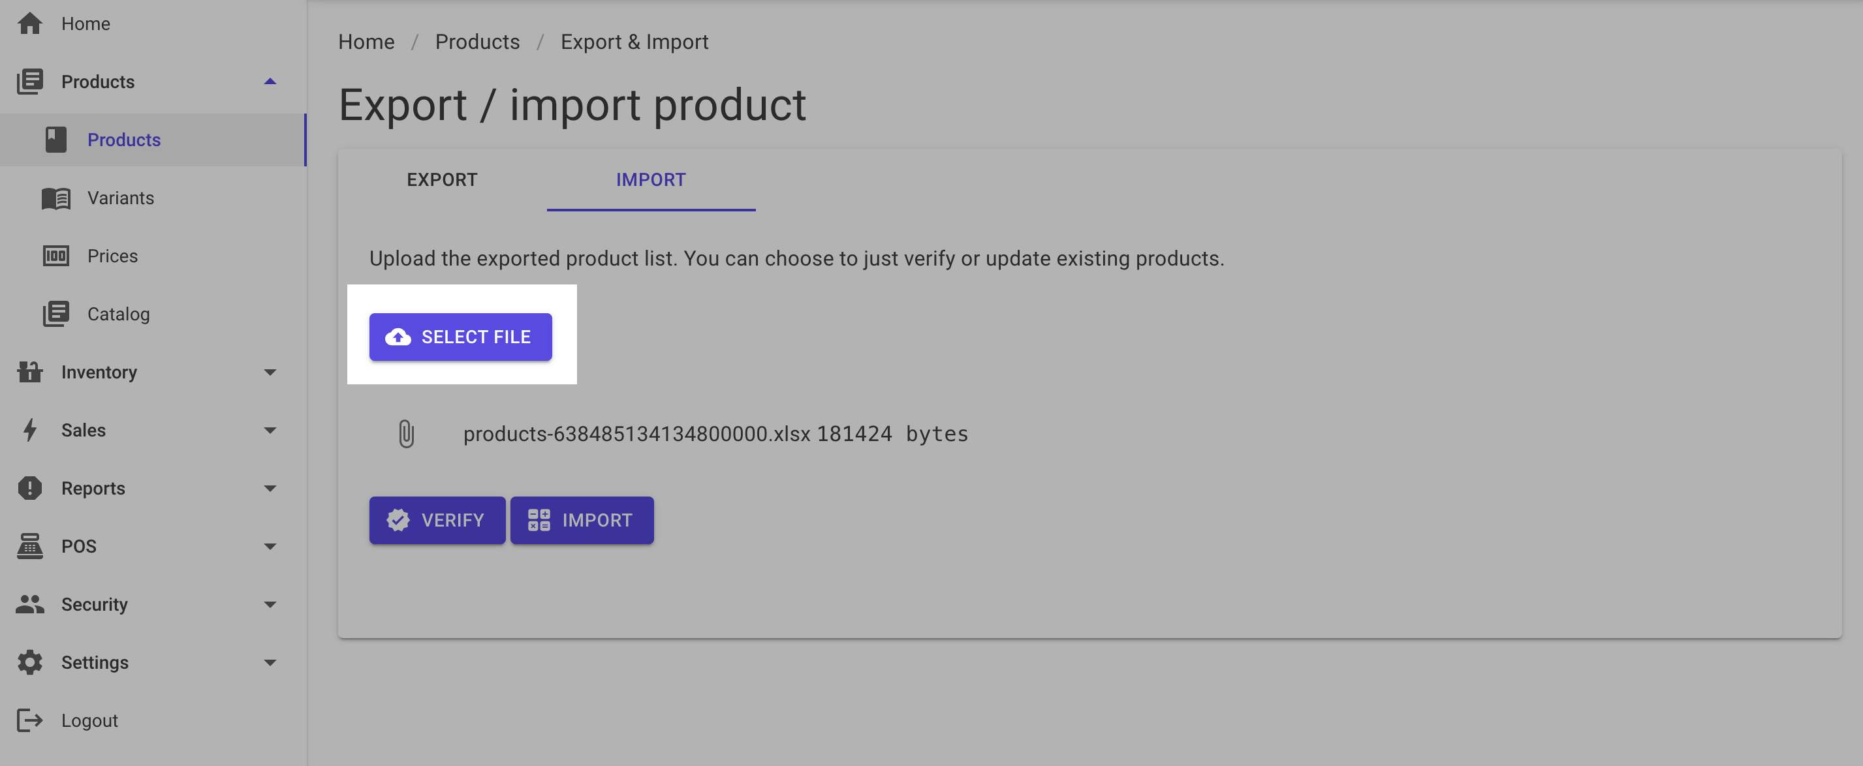Open Home in the sidebar menu
The height and width of the screenshot is (766, 1863).
point(153,24)
